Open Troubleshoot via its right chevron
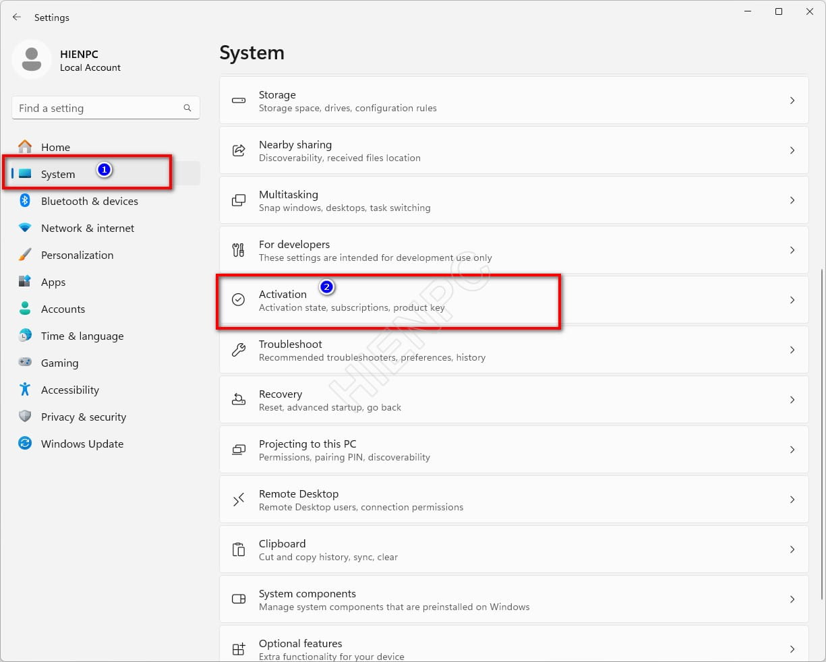 click(x=792, y=350)
